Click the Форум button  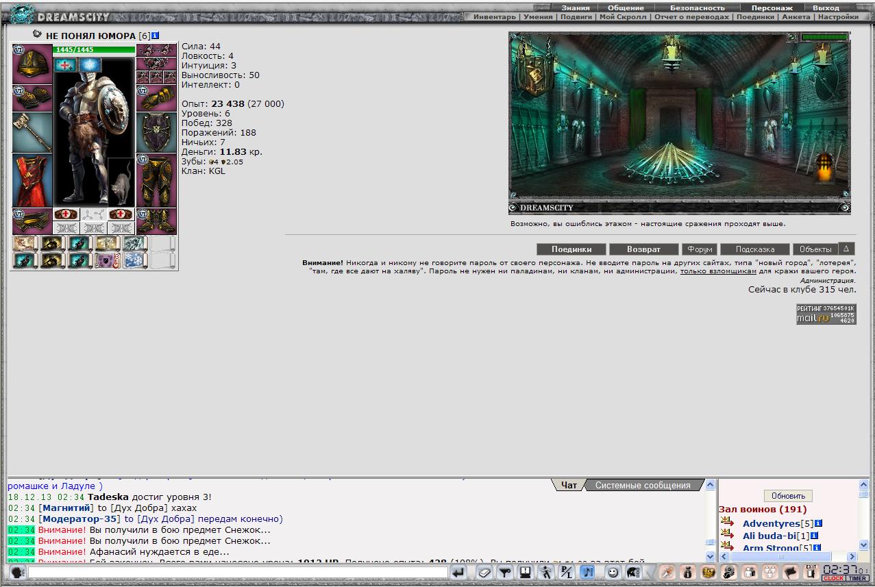pyautogui.click(x=699, y=249)
